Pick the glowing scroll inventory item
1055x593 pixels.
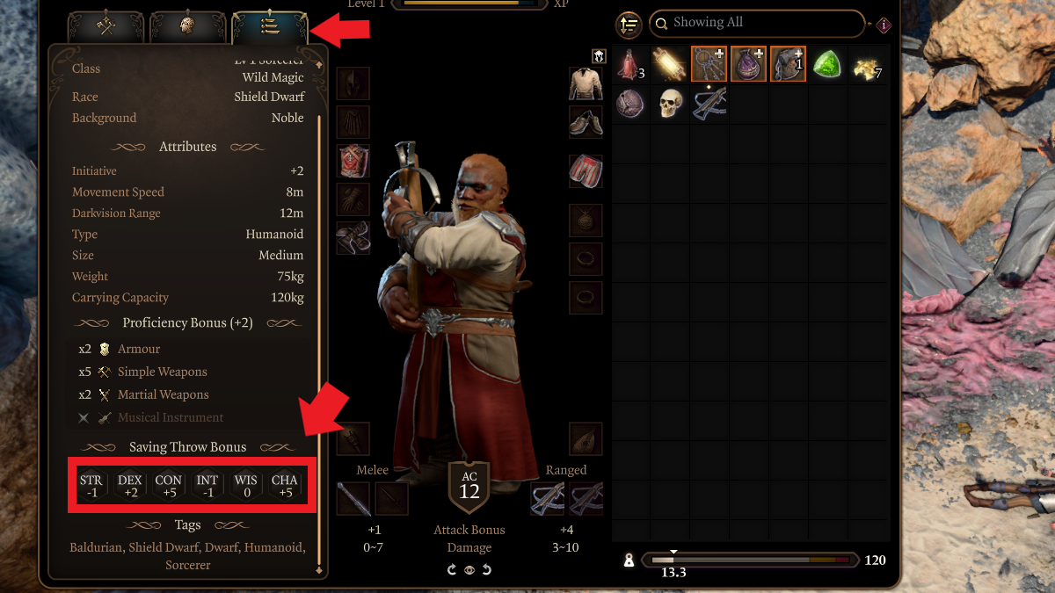tap(671, 64)
